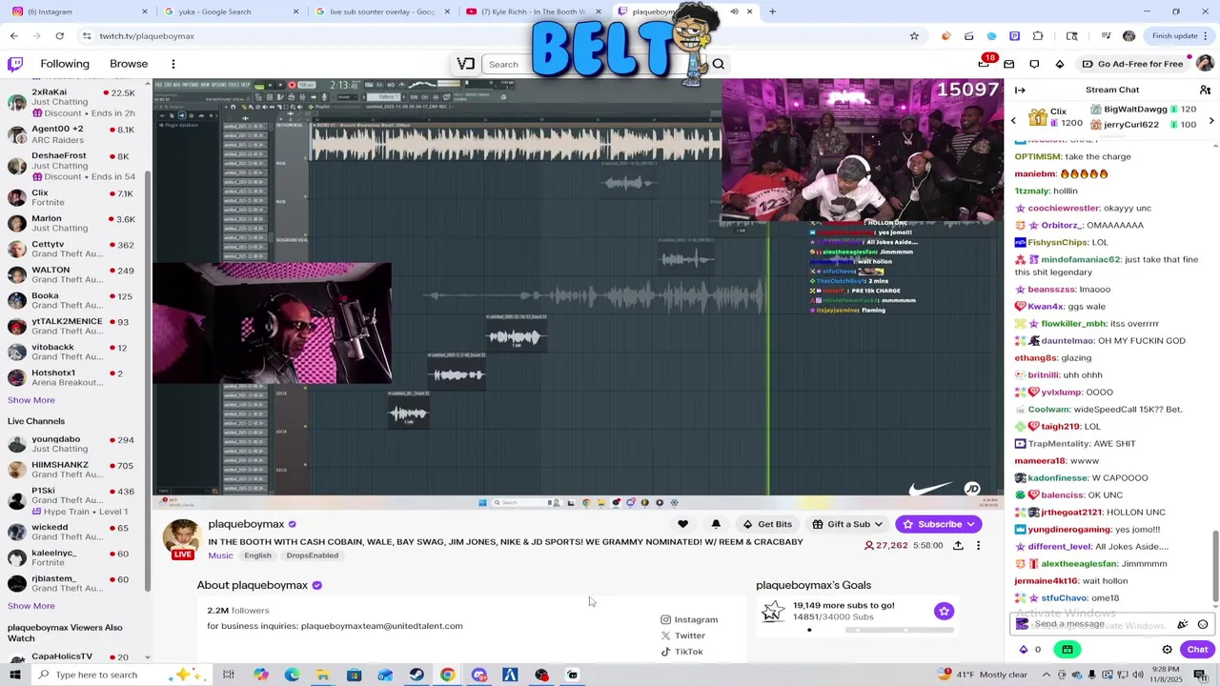Open the CapaHolicsTV recommended channel
This screenshot has width=1220, height=686.
(x=74, y=656)
